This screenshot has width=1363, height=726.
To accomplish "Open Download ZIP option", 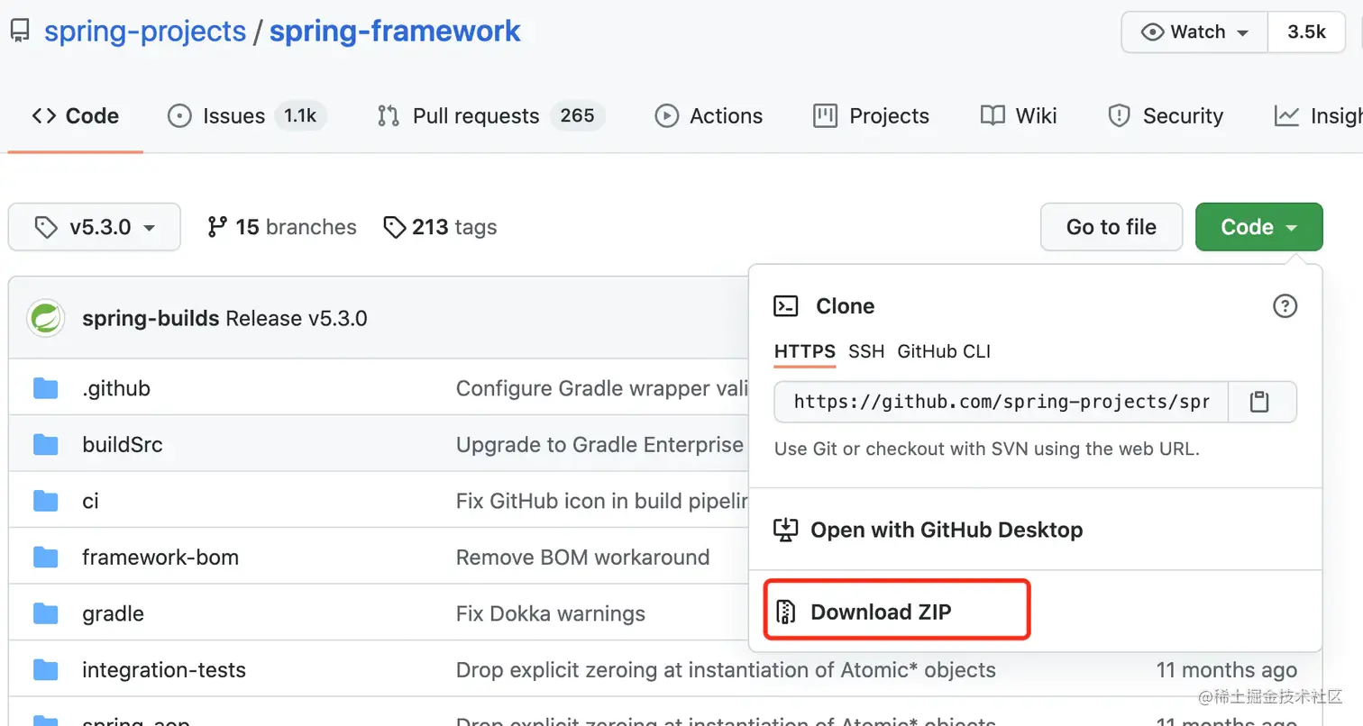I will click(x=880, y=613).
